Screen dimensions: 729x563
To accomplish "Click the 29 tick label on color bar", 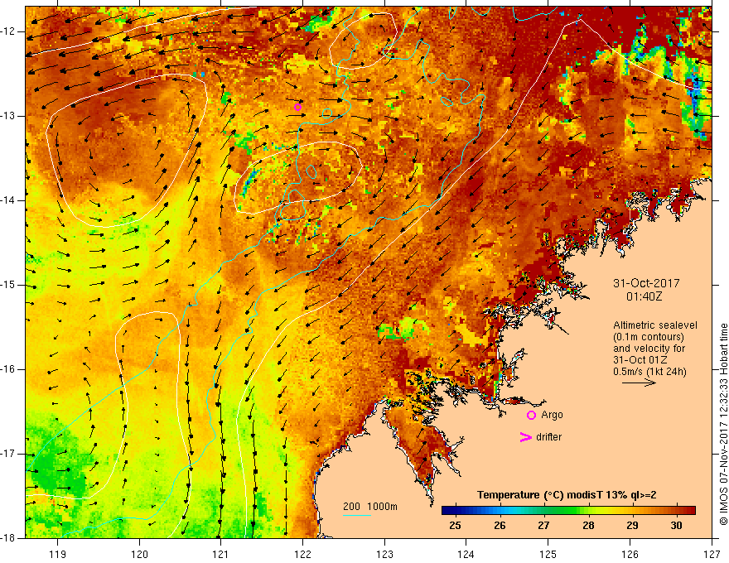I will tap(632, 526).
